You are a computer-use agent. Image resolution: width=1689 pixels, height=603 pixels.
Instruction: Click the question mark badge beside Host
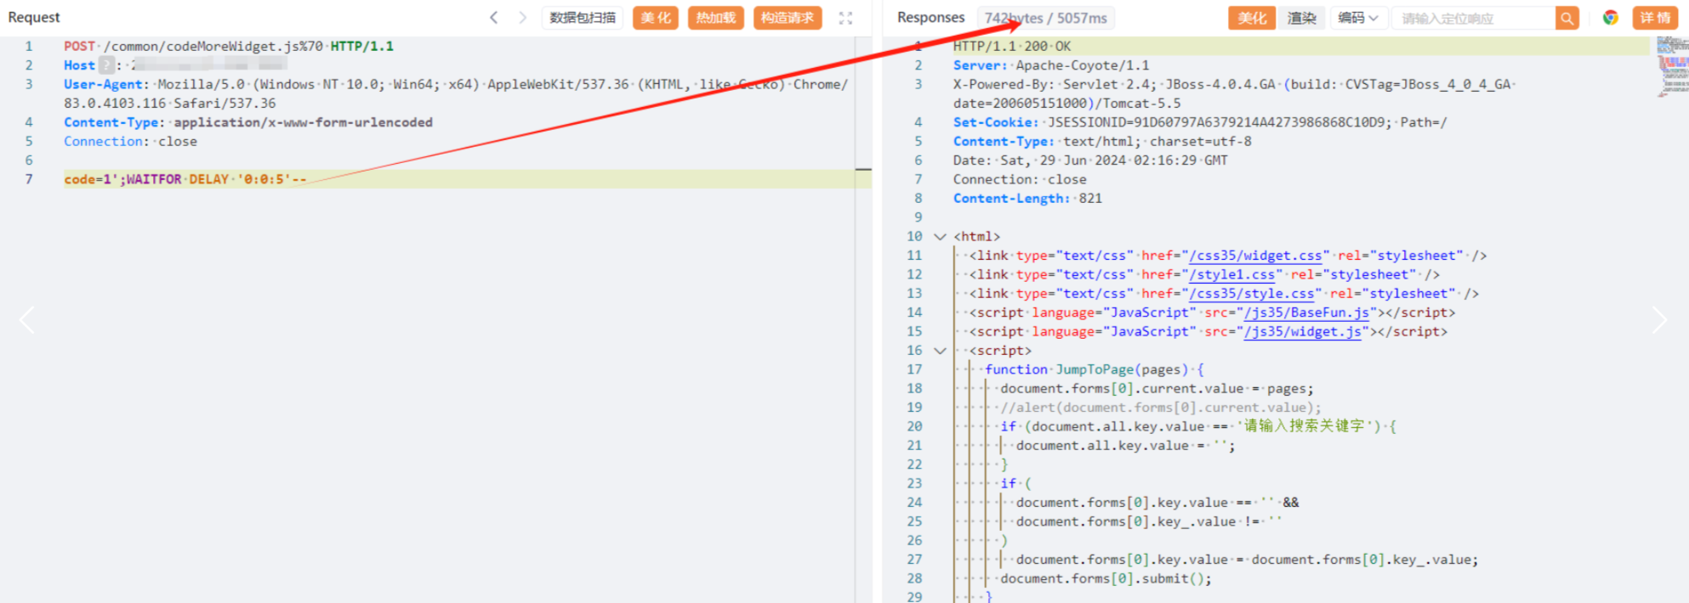coord(106,65)
